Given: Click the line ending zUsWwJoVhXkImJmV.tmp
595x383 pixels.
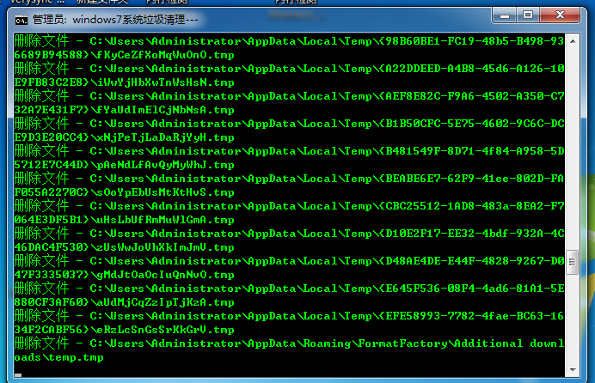Looking at the screenshot, I should (125, 247).
